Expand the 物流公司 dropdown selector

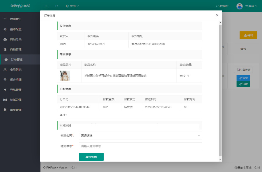tap(140, 135)
